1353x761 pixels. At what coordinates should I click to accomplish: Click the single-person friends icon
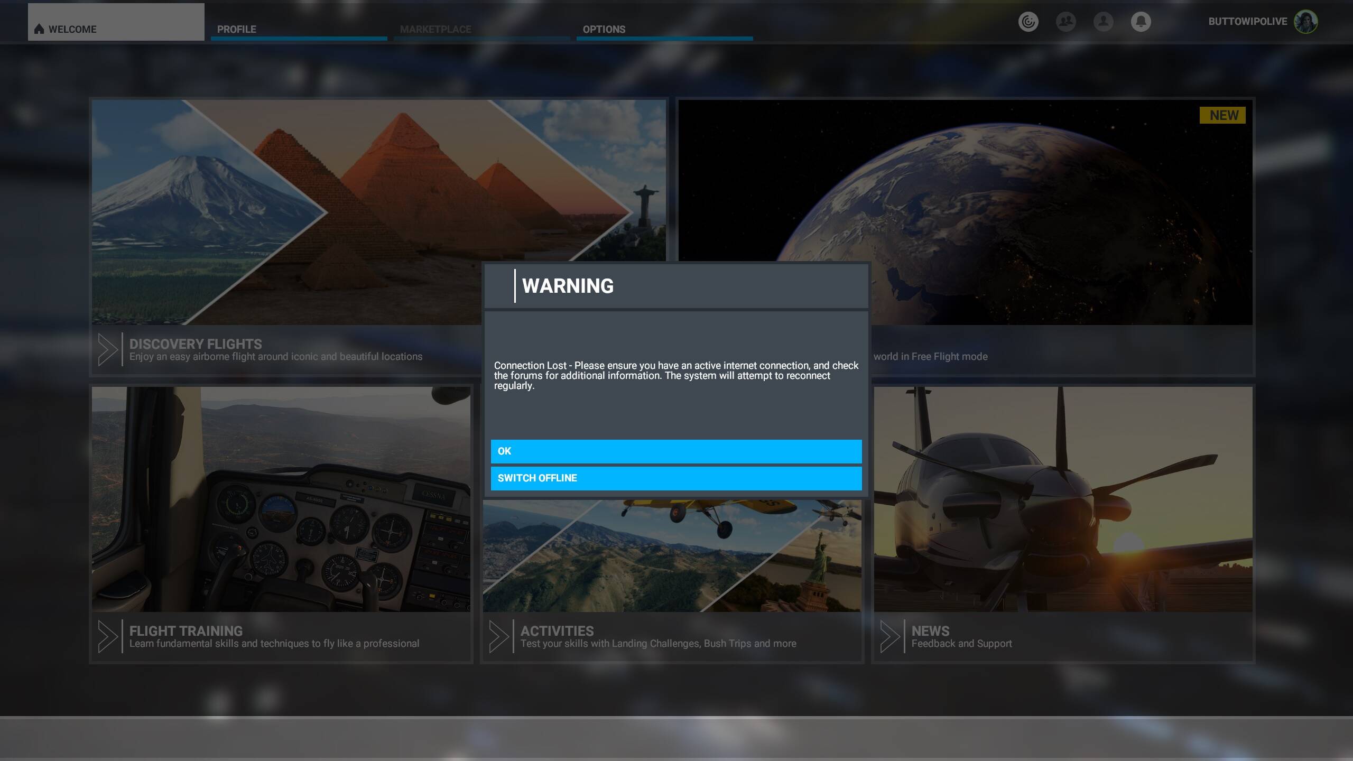[1103, 22]
